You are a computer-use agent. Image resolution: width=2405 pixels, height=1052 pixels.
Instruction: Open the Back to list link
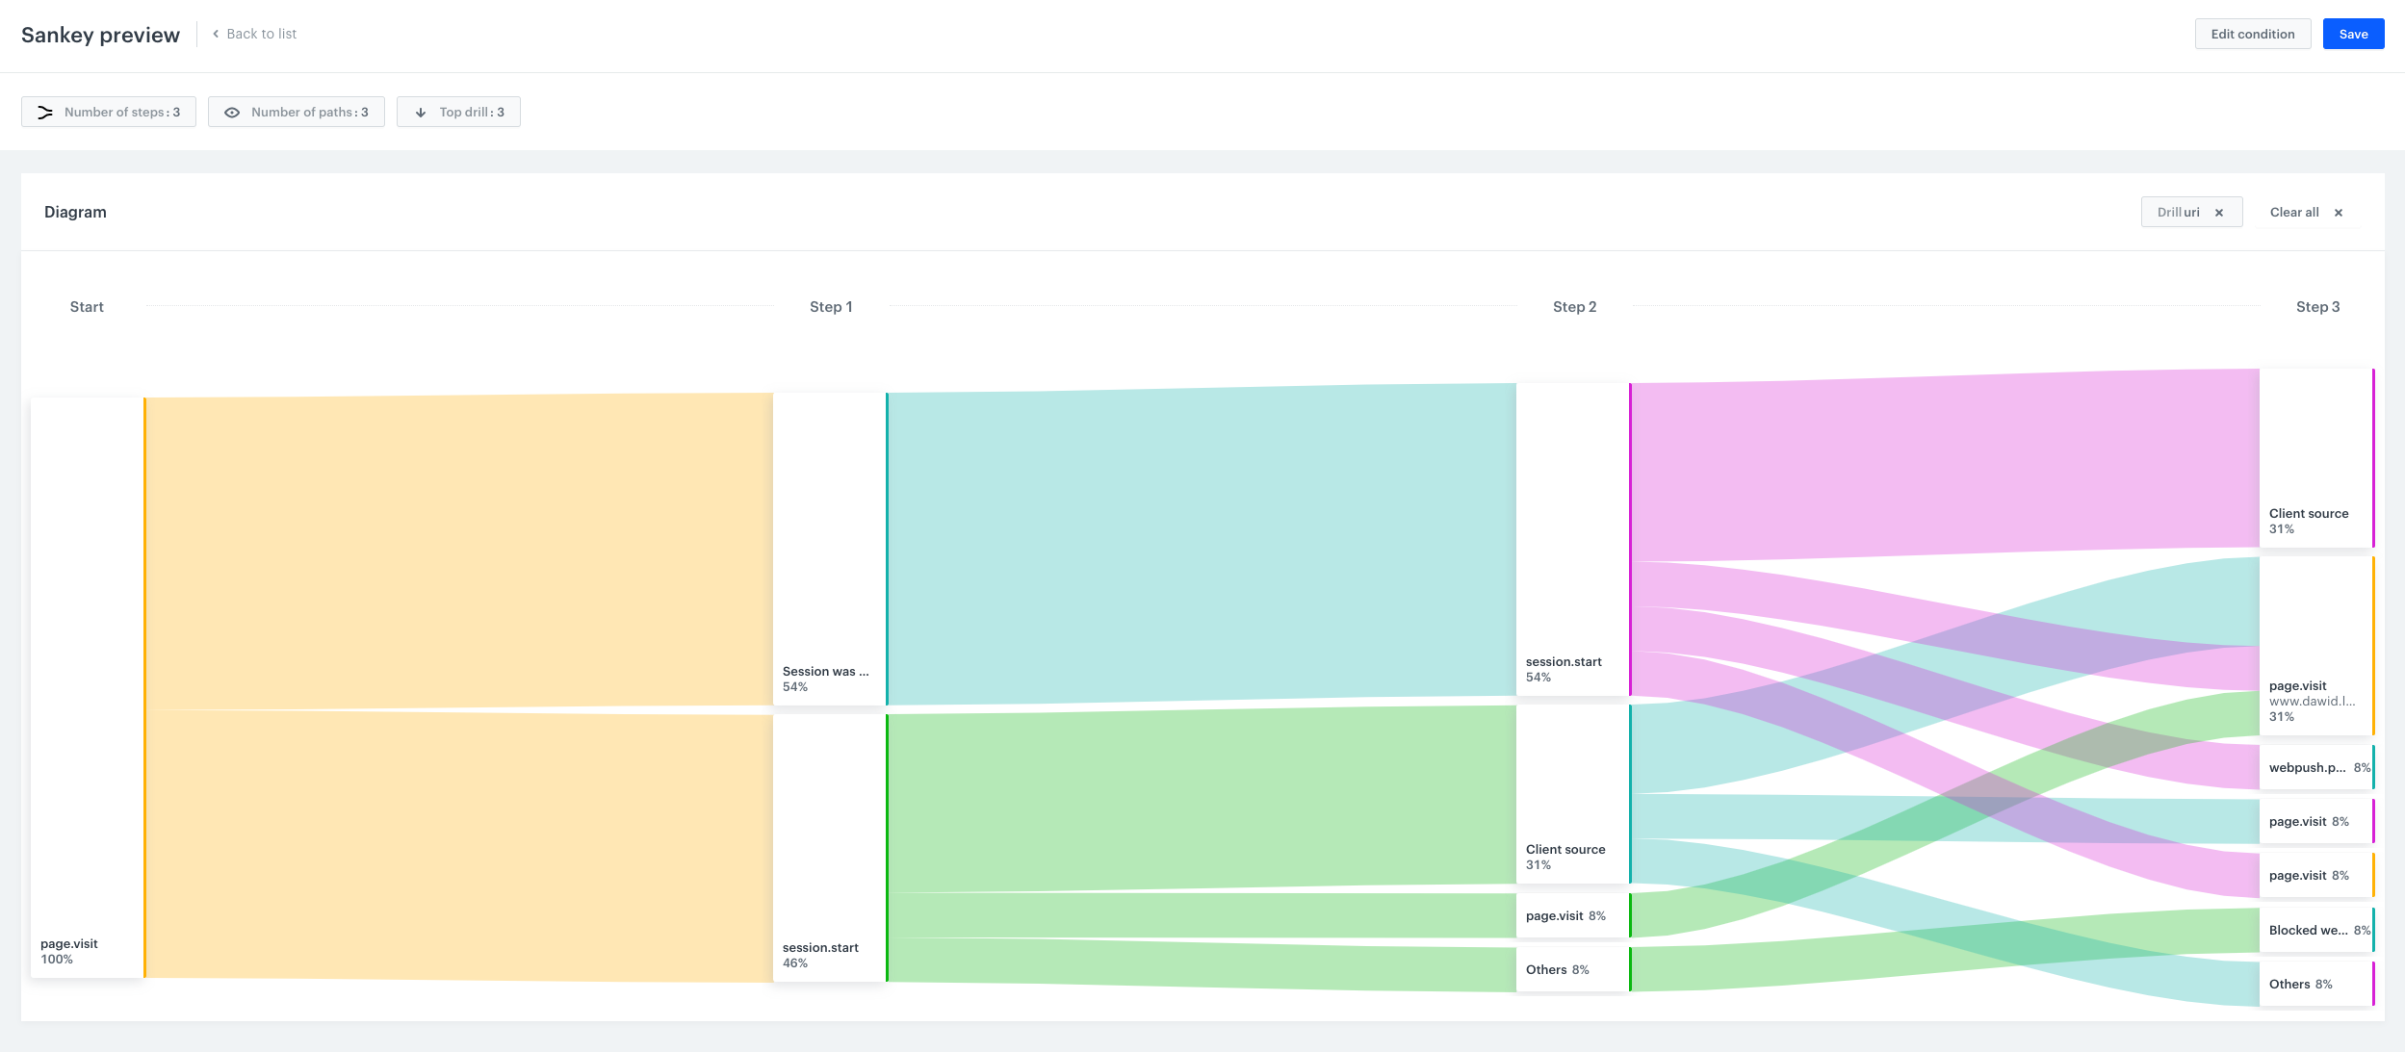pos(261,33)
